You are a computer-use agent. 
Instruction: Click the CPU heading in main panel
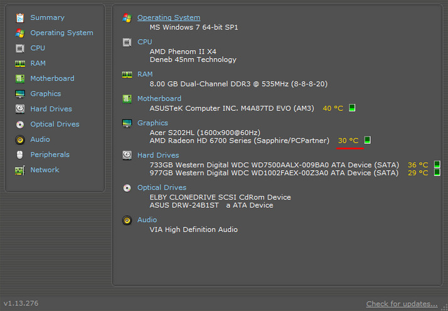coord(144,42)
